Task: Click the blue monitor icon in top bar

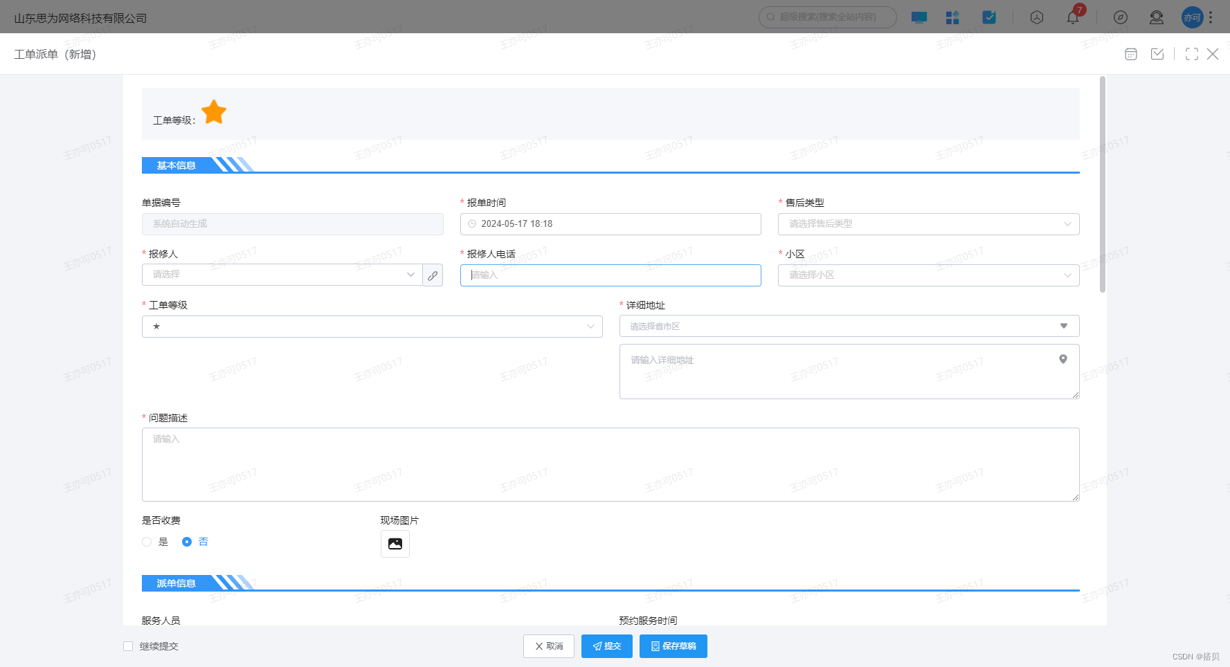Action: pyautogui.click(x=919, y=17)
